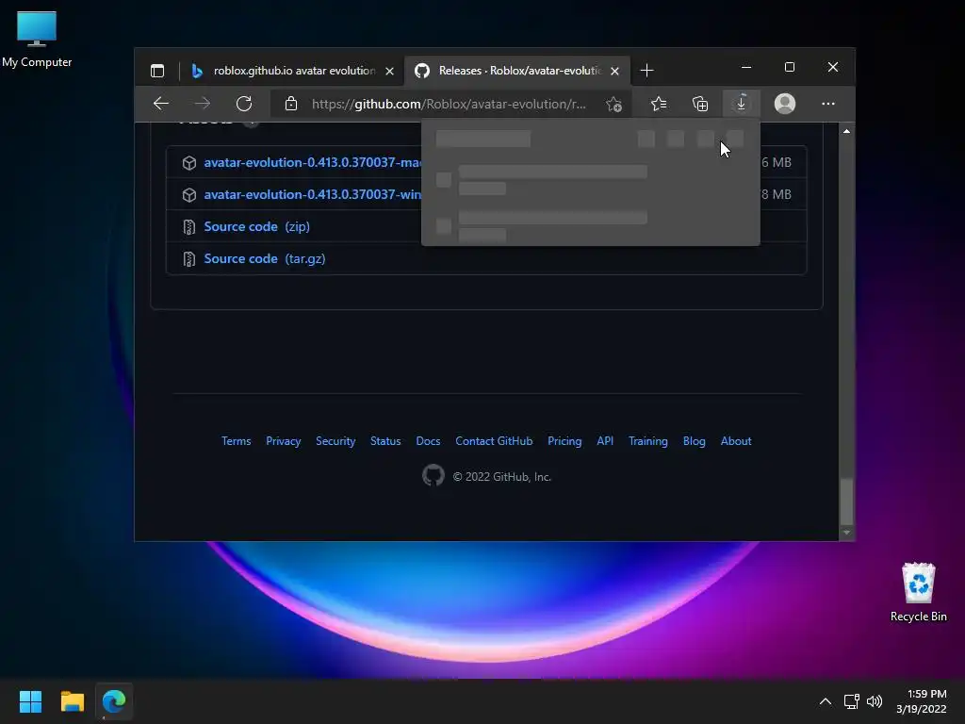
Task: Open the Favorites list
Action: coord(659,104)
